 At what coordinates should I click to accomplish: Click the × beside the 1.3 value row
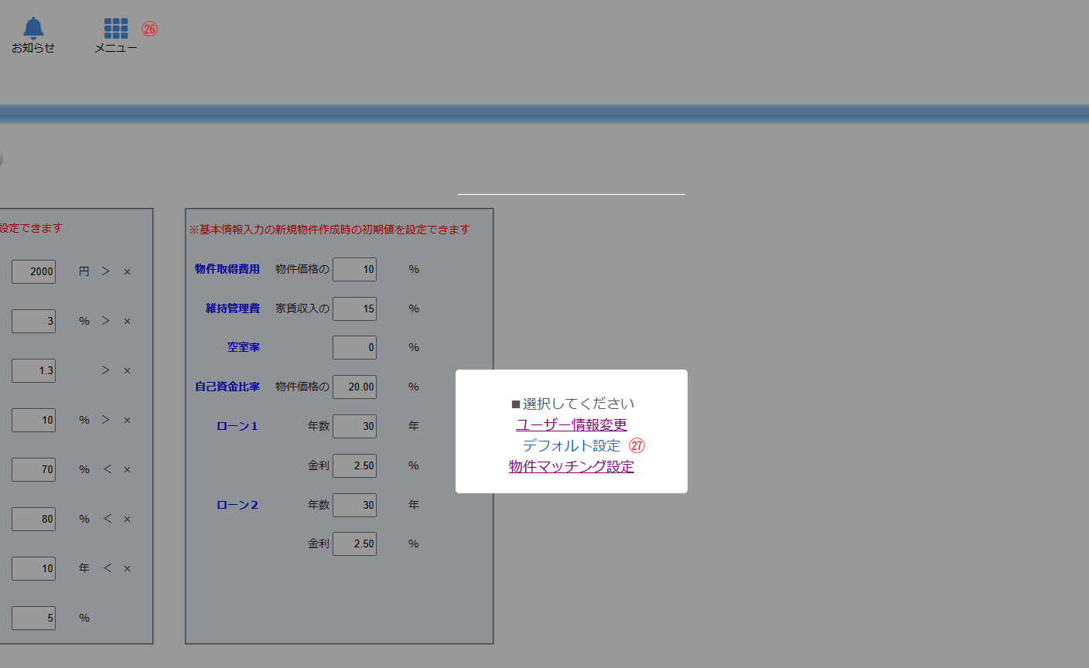pyautogui.click(x=127, y=371)
